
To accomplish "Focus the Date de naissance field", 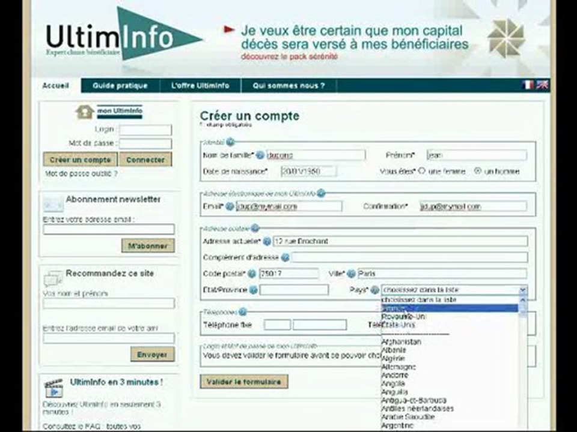I will 308,171.
